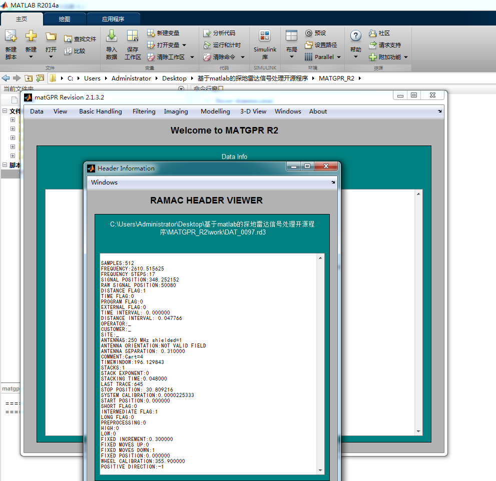Expand the Layout (布局) dropdown arrow

(292, 57)
